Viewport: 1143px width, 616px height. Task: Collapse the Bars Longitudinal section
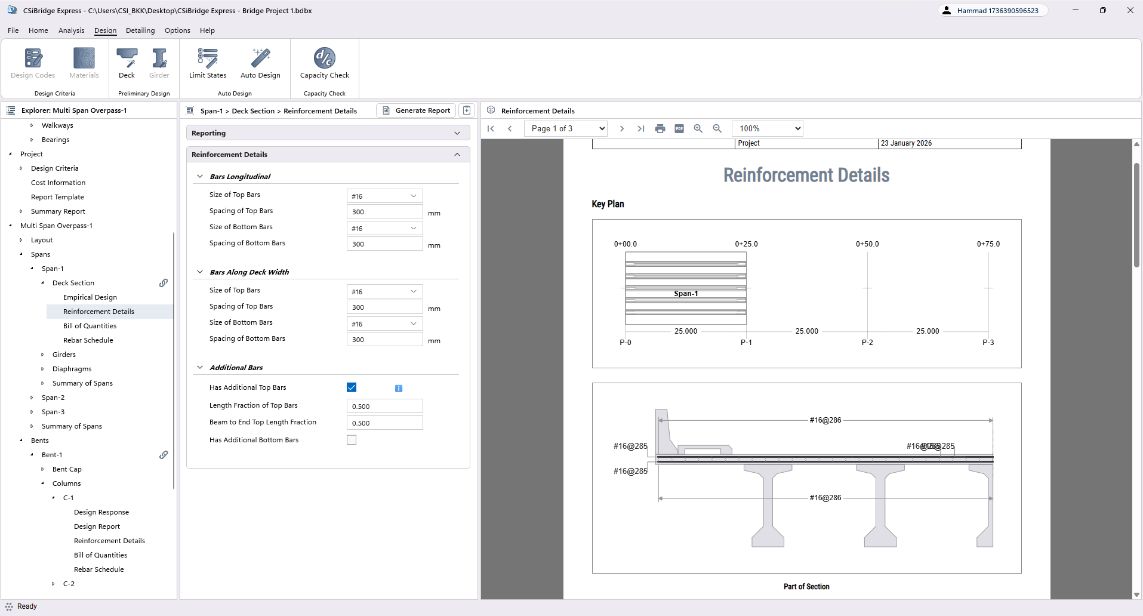[200, 177]
